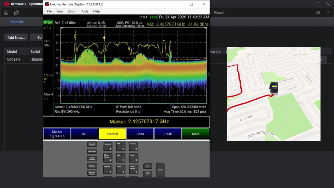
Task: Click the Peak softkey
Action: [x=168, y=134]
